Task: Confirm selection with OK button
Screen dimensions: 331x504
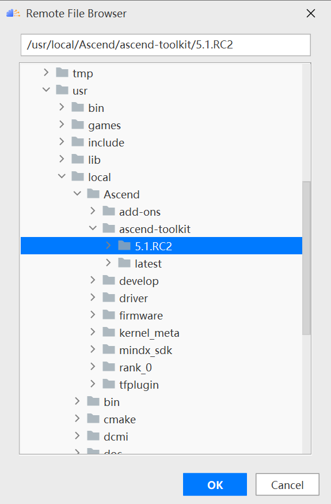Action: tap(215, 484)
